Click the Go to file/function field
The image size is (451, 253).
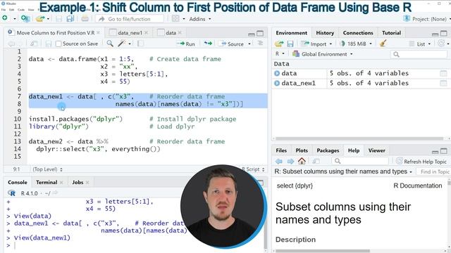pyautogui.click(x=130, y=19)
